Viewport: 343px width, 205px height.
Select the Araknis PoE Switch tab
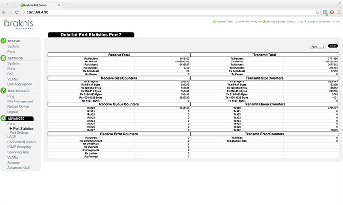point(40,5)
